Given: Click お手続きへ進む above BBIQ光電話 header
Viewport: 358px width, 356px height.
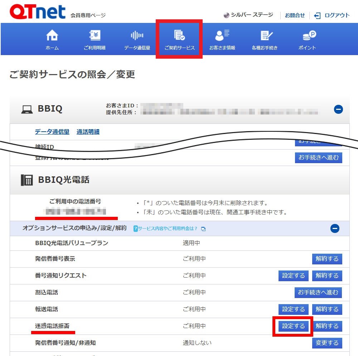Looking at the screenshot, I should [x=319, y=158].
